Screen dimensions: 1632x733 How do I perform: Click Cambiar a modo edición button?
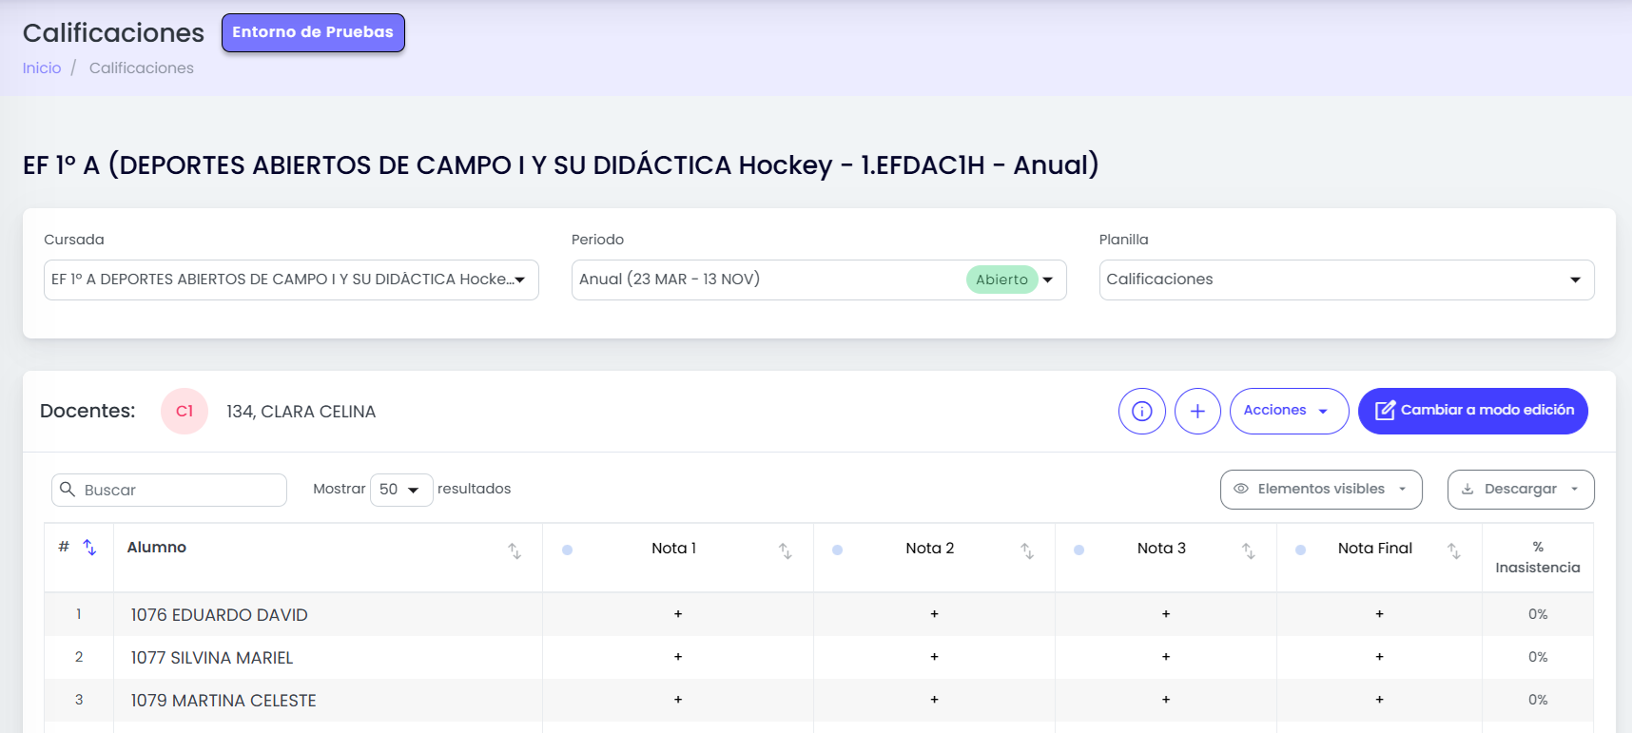(1473, 411)
